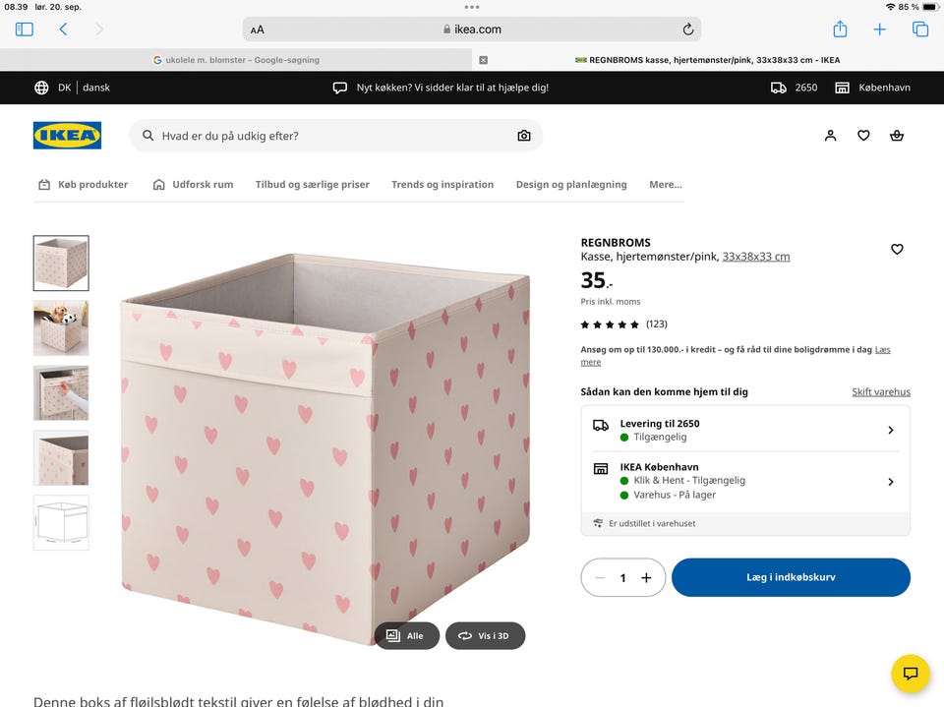Click the Skift varehus link
This screenshot has width=944, height=707.
(x=881, y=391)
